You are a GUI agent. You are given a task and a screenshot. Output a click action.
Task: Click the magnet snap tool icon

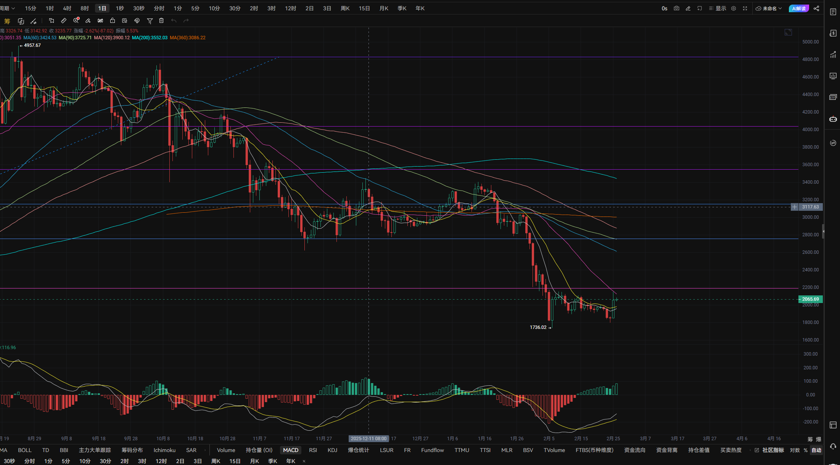pyautogui.click(x=137, y=21)
